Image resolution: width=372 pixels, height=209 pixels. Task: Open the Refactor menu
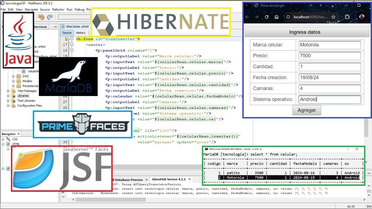(x=58, y=9)
